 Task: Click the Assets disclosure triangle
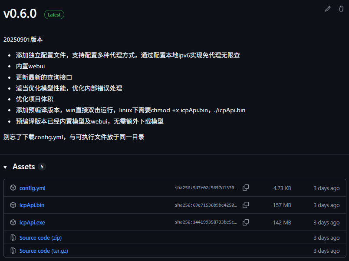point(4,167)
